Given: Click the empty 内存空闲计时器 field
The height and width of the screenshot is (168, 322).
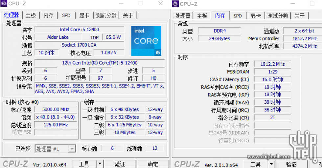Looking at the screenshot, I should tap(272, 125).
